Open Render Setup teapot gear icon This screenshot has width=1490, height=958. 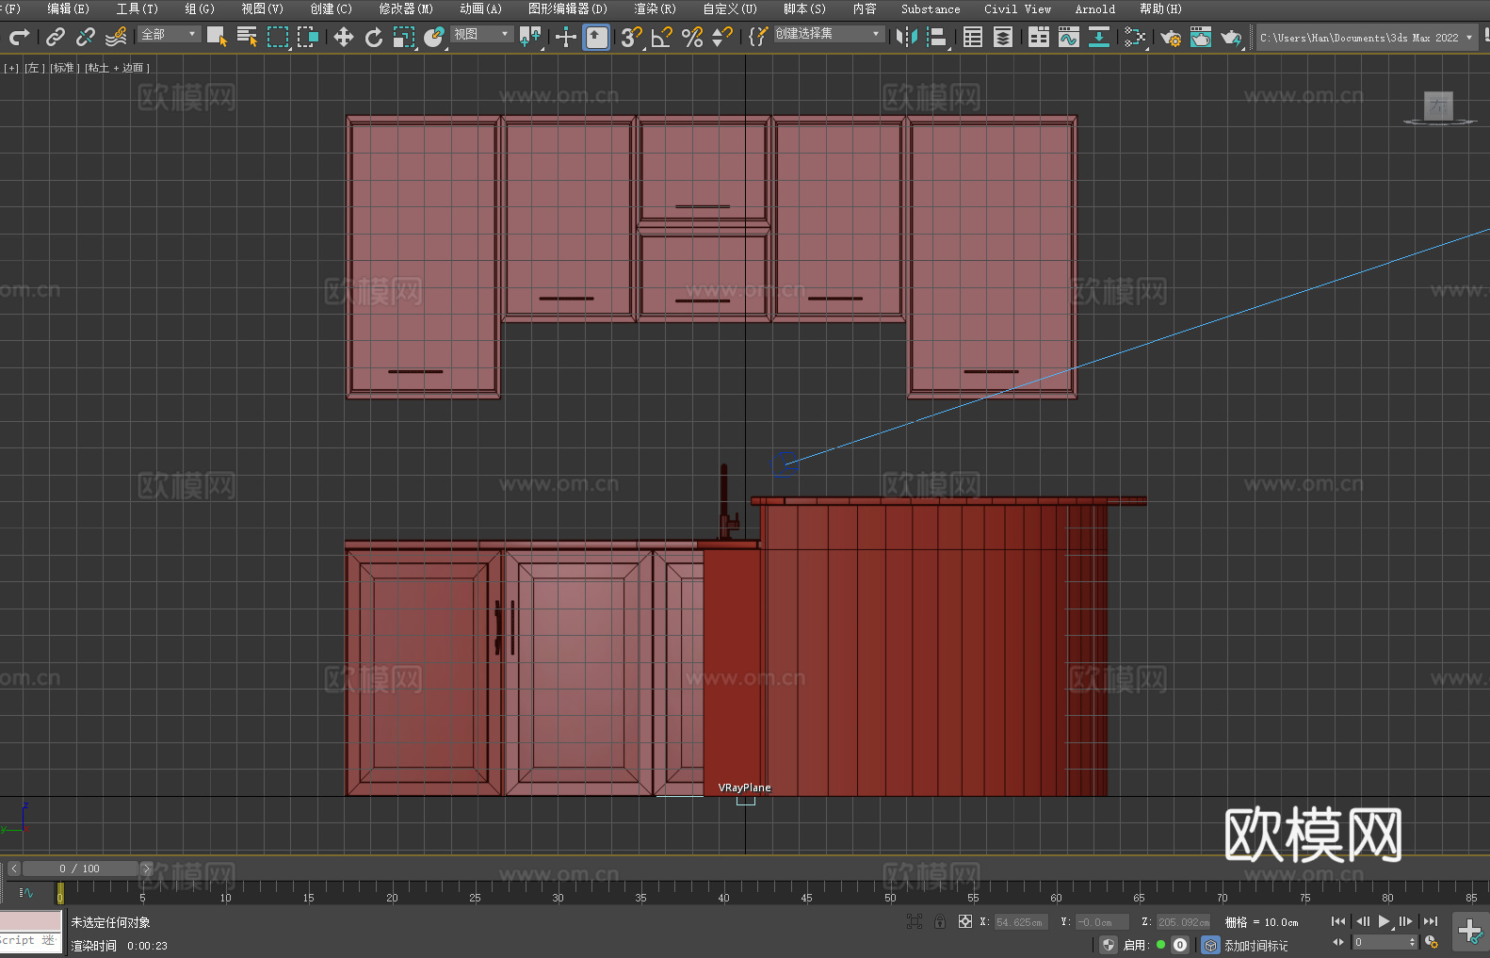[x=1171, y=37]
